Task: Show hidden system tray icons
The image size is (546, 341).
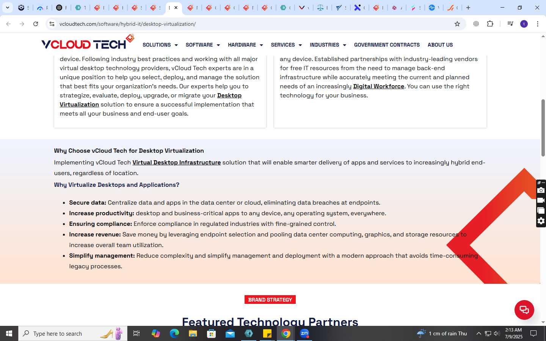Action: (479, 333)
